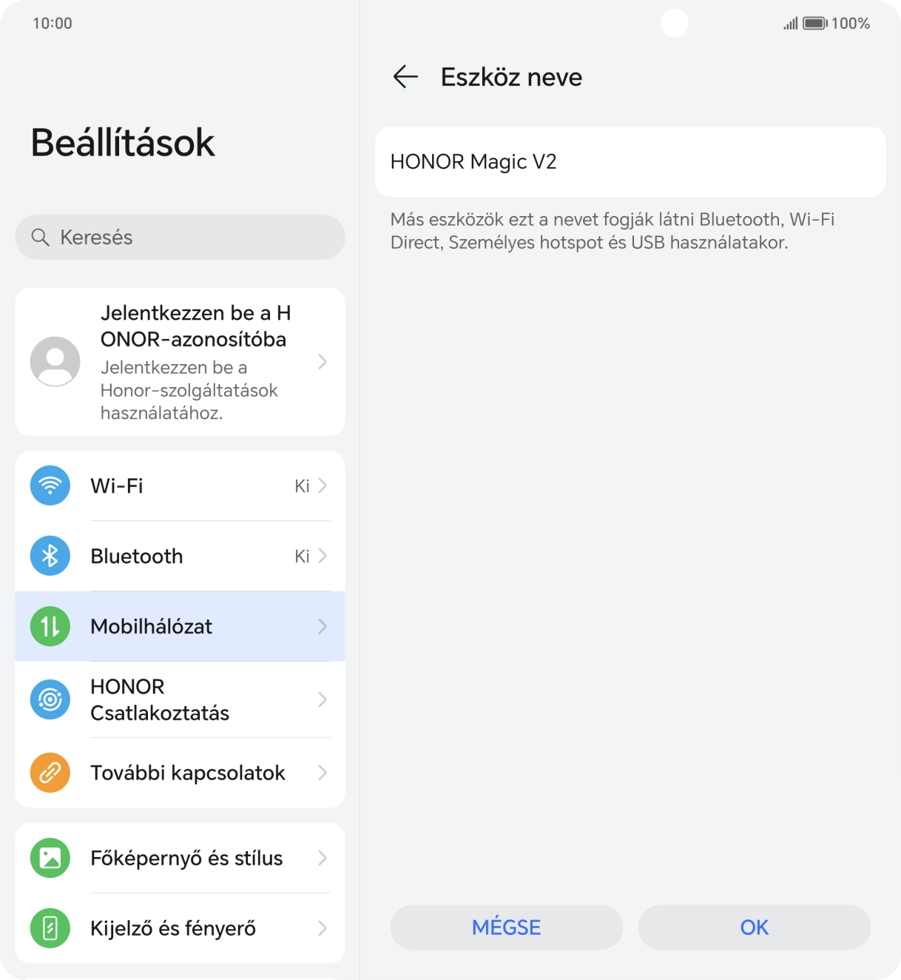Open chevron next to HONOR-azonosító sign-in
The image size is (901, 980).
323,362
